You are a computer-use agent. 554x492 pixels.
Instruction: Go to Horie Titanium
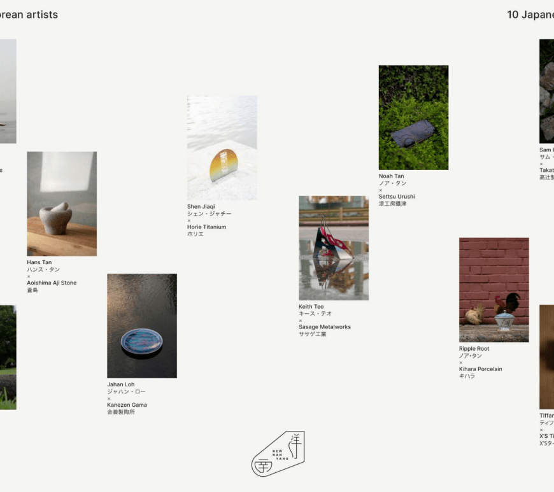[206, 227]
